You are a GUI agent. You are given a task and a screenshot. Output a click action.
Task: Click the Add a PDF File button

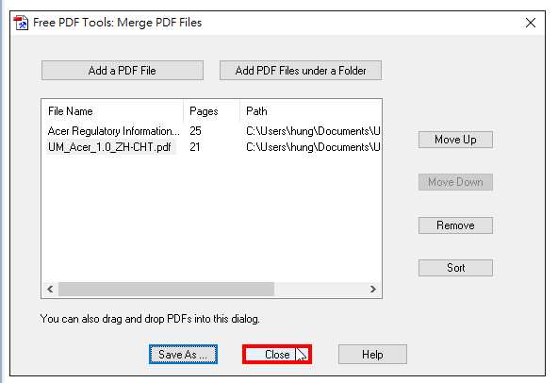pos(123,70)
